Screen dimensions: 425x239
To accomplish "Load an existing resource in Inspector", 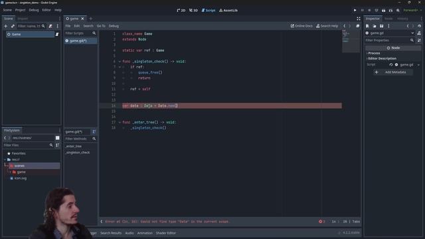I will (x=375, y=26).
